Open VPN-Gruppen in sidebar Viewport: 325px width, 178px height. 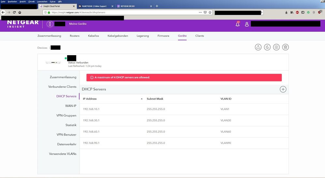[x=66, y=115]
